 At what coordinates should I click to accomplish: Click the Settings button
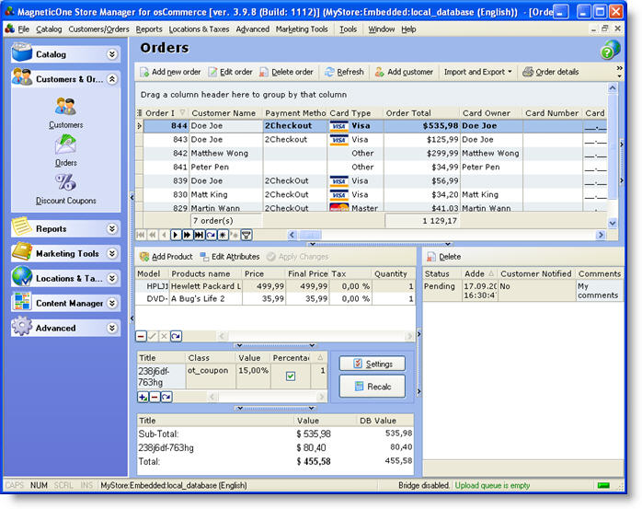373,364
